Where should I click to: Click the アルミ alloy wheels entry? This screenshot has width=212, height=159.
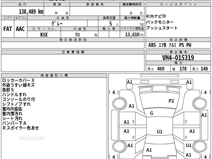click(x=173, y=45)
